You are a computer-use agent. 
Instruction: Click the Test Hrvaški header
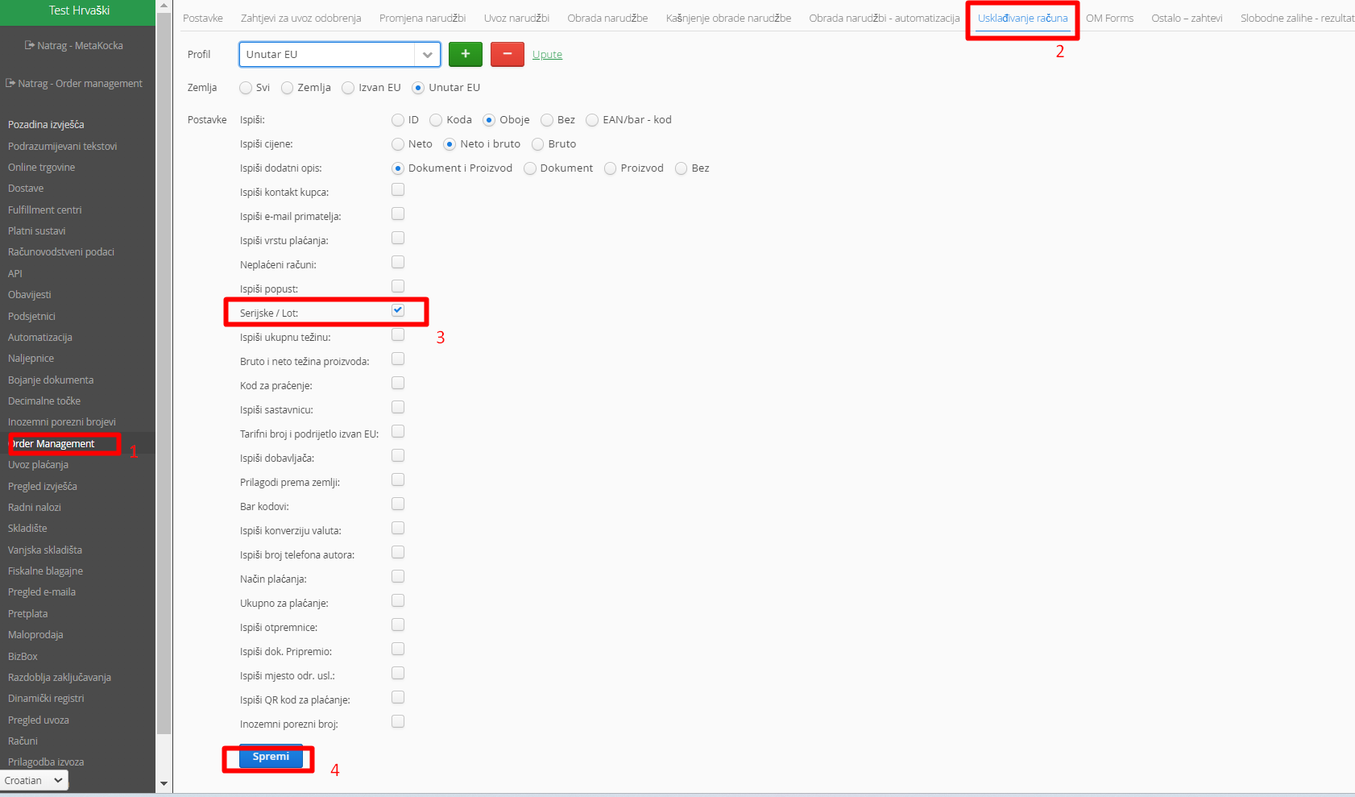point(79,10)
